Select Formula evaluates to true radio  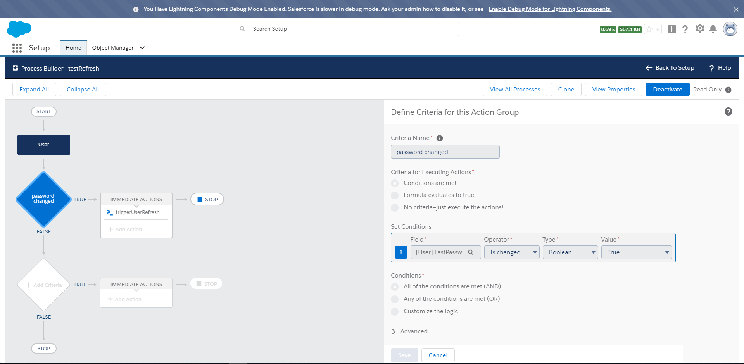coord(395,195)
